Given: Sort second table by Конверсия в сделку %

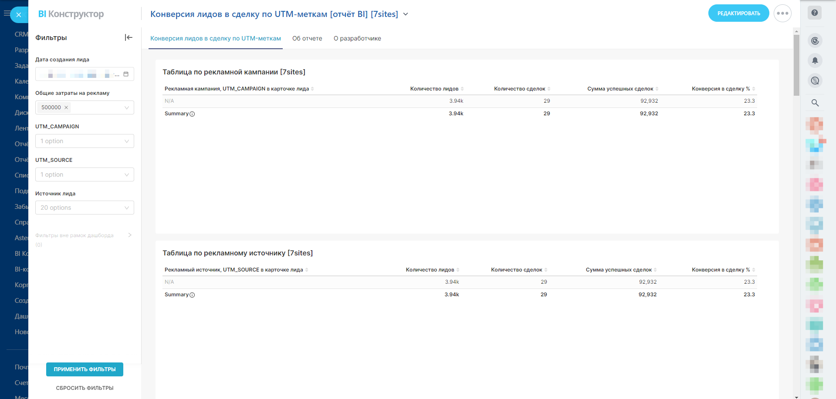Looking at the screenshot, I should (754, 270).
